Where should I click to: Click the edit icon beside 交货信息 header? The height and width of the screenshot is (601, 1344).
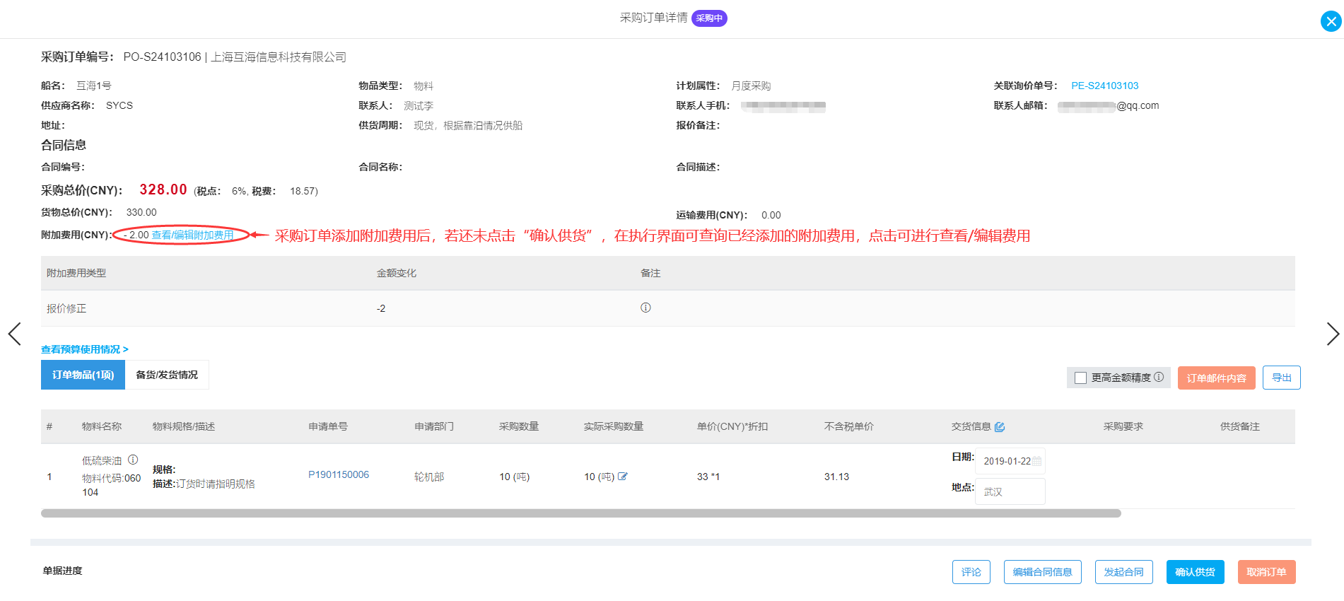[1000, 427]
